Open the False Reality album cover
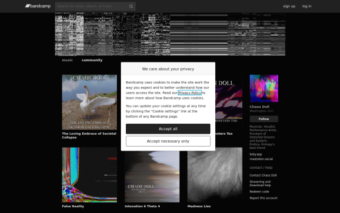 click(x=90, y=175)
